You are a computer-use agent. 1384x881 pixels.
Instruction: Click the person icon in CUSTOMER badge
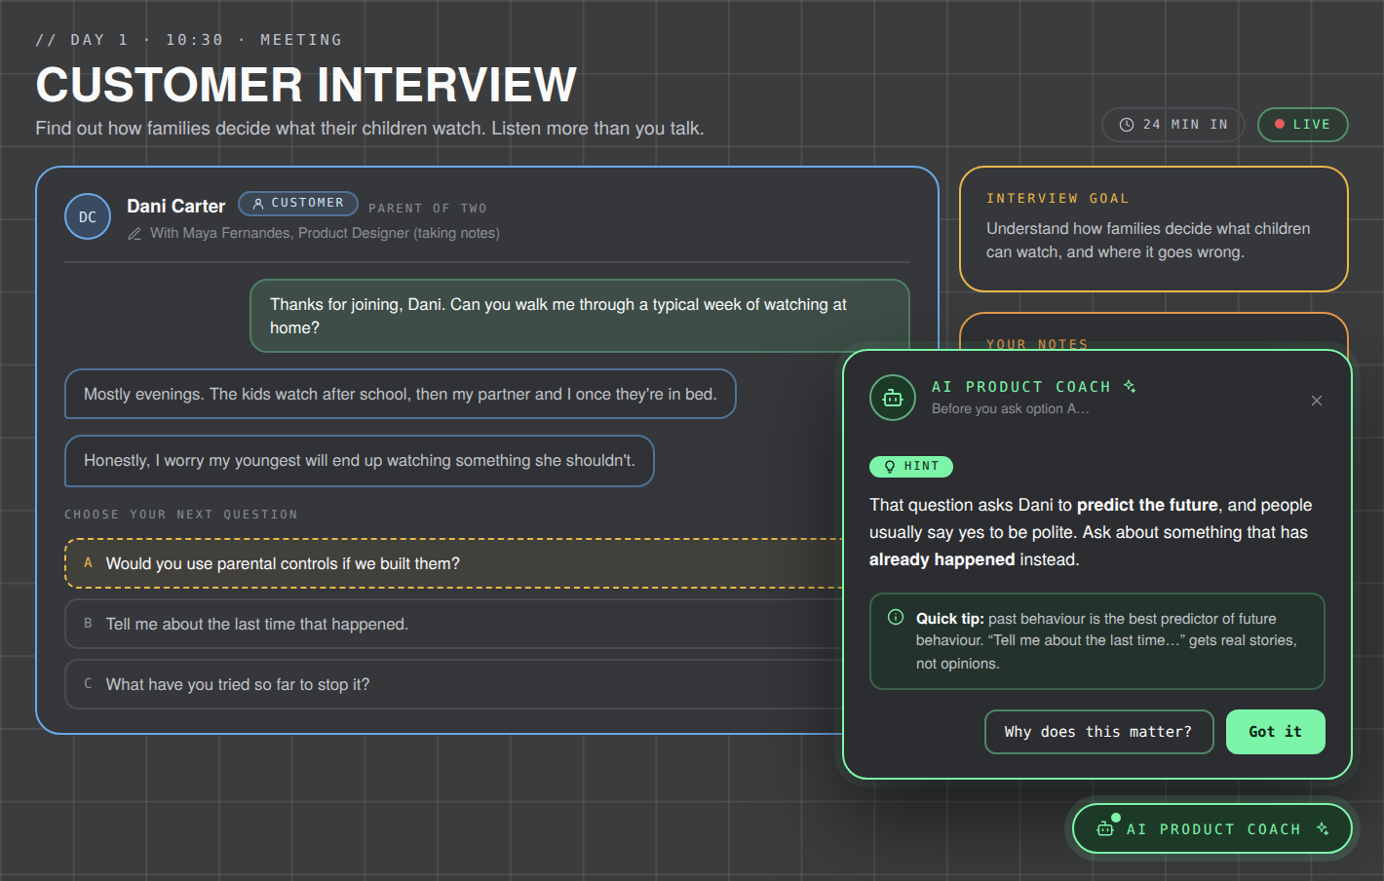pyautogui.click(x=258, y=204)
